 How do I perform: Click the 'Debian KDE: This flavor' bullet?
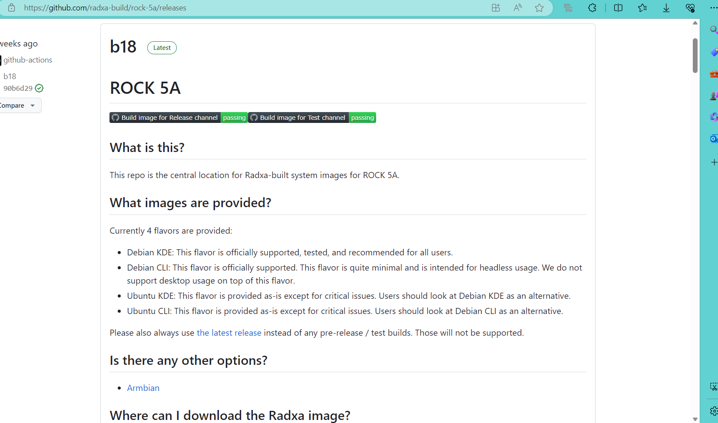(x=290, y=252)
